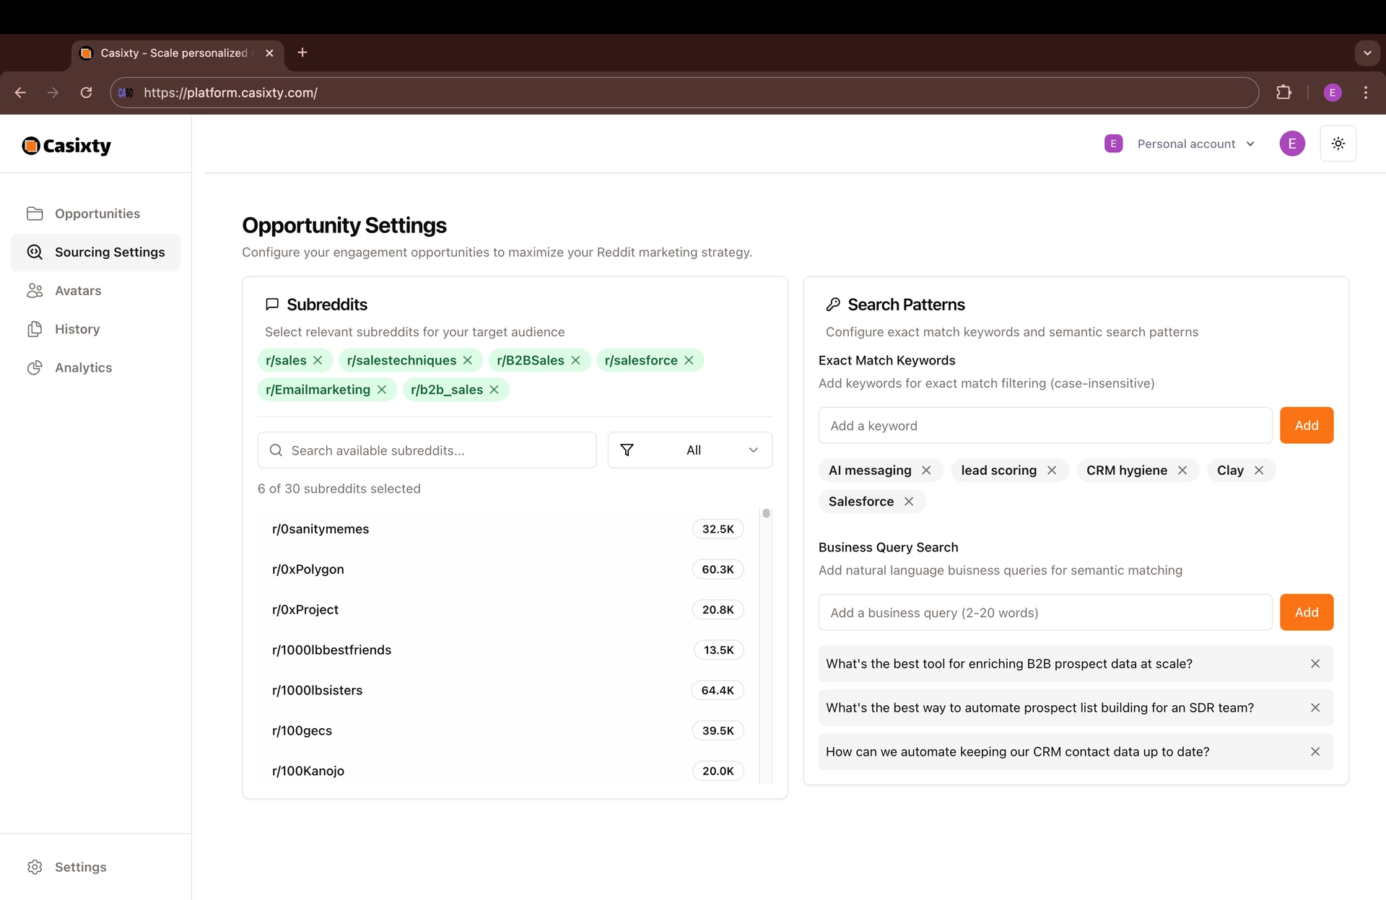The image size is (1386, 900).
Task: Open Analytics in the sidebar
Action: pos(96,367)
